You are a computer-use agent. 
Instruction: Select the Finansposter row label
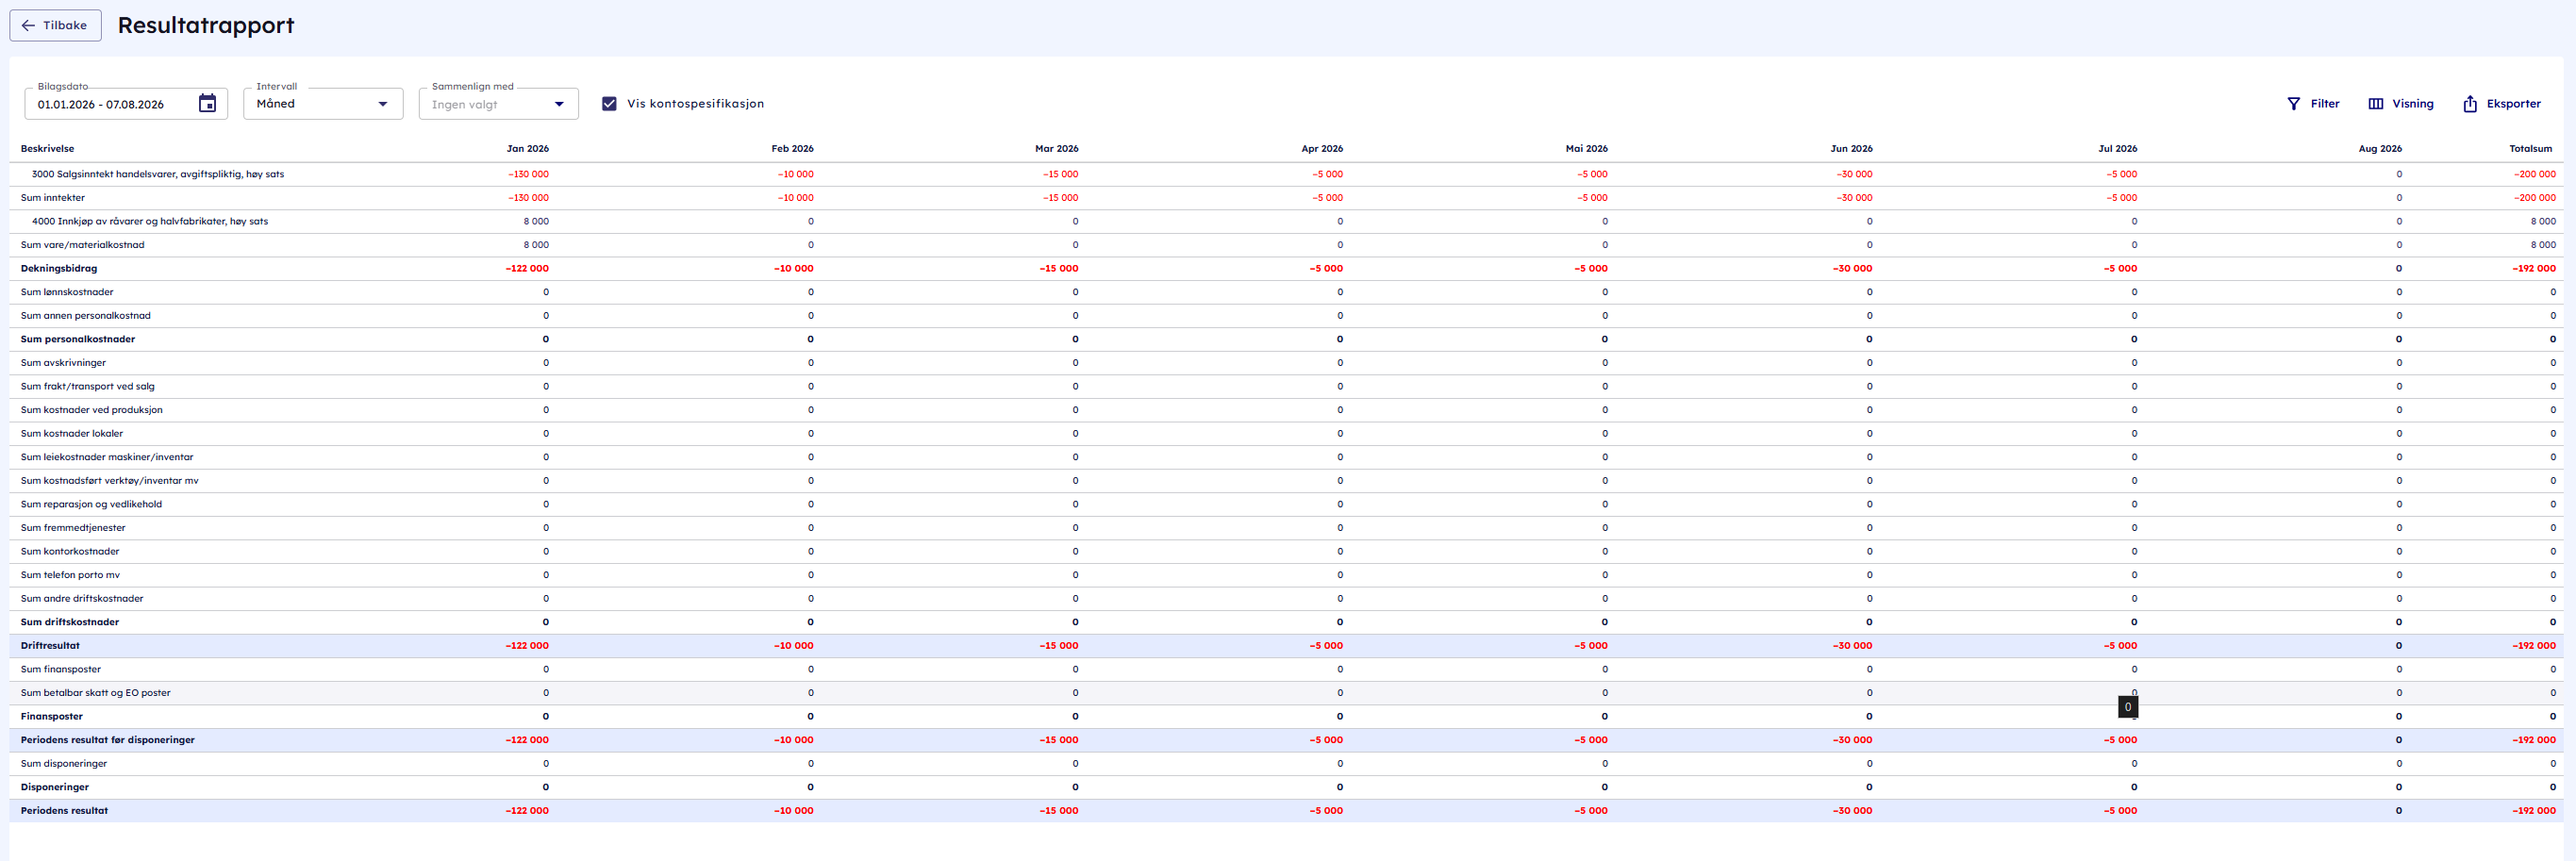[52, 716]
